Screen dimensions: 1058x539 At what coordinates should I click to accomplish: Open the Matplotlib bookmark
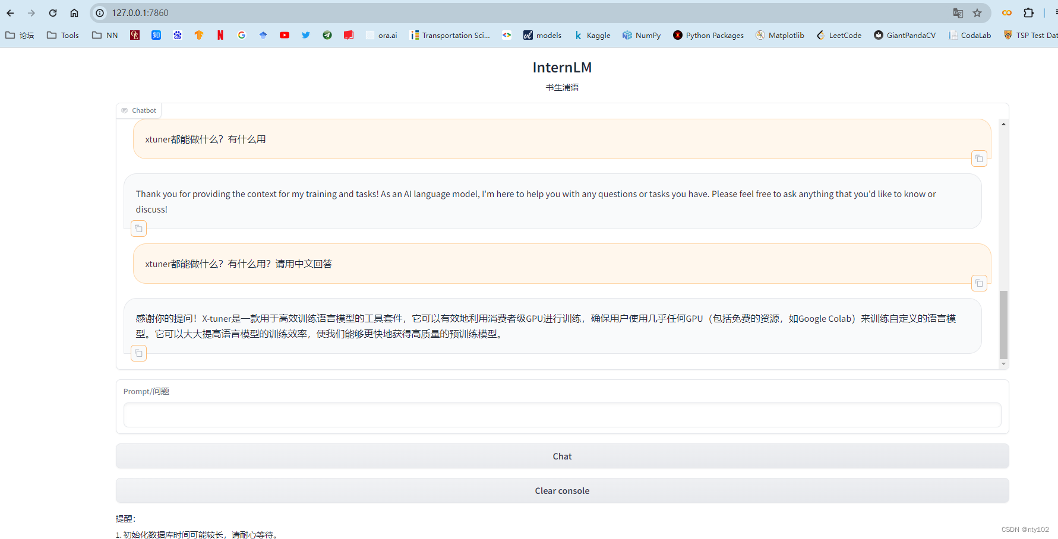pyautogui.click(x=780, y=36)
